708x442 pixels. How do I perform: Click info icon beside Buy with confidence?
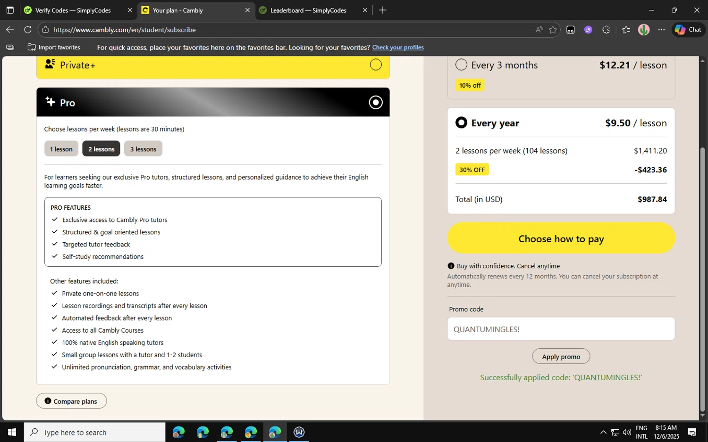click(451, 266)
